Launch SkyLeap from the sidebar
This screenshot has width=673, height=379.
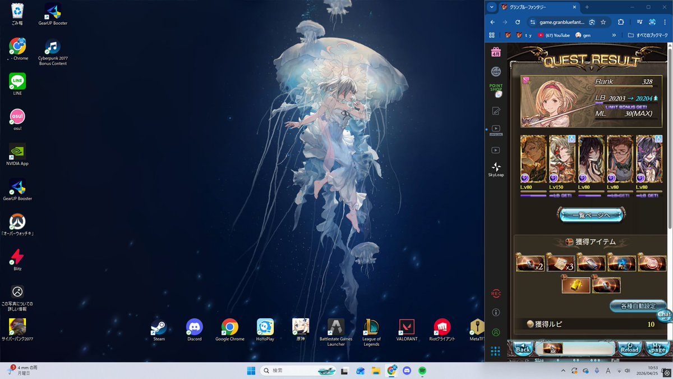click(496, 169)
